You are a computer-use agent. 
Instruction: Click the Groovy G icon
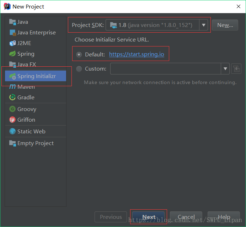pyautogui.click(x=12, y=109)
